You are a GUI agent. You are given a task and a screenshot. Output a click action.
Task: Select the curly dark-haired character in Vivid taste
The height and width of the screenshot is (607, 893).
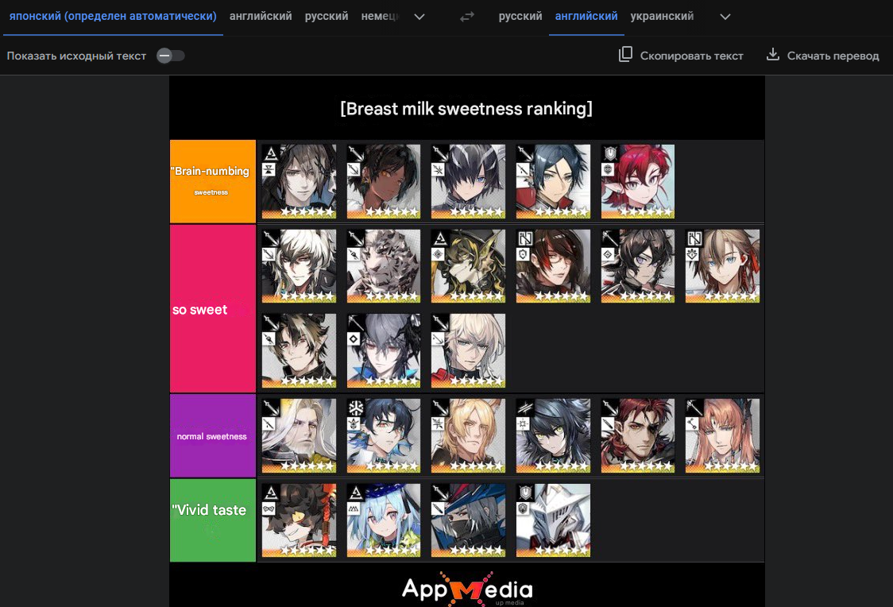[x=299, y=520]
